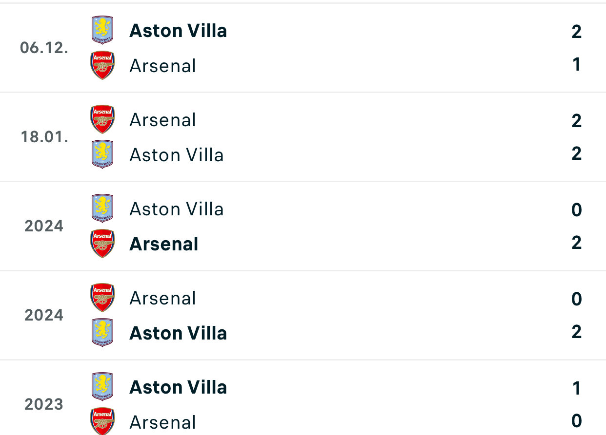The width and height of the screenshot is (606, 435).
Task: Open Aston Villa crest in 2024 match Arsenal won
Action: coord(102,208)
